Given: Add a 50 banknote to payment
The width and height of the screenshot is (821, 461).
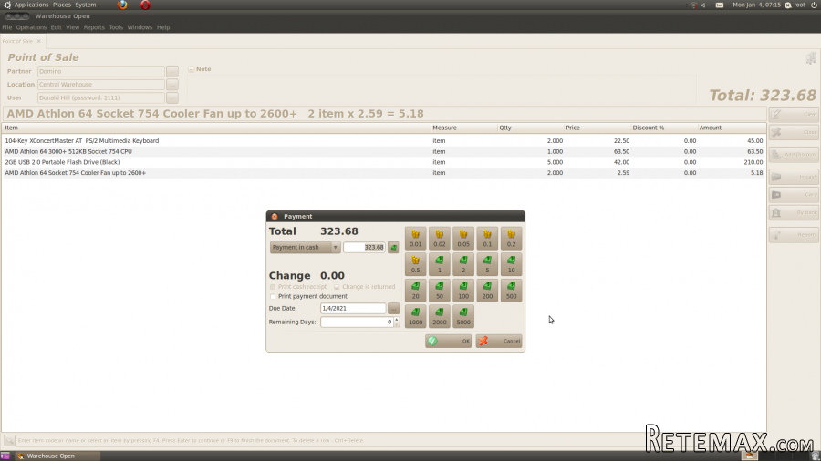Looking at the screenshot, I should point(440,291).
